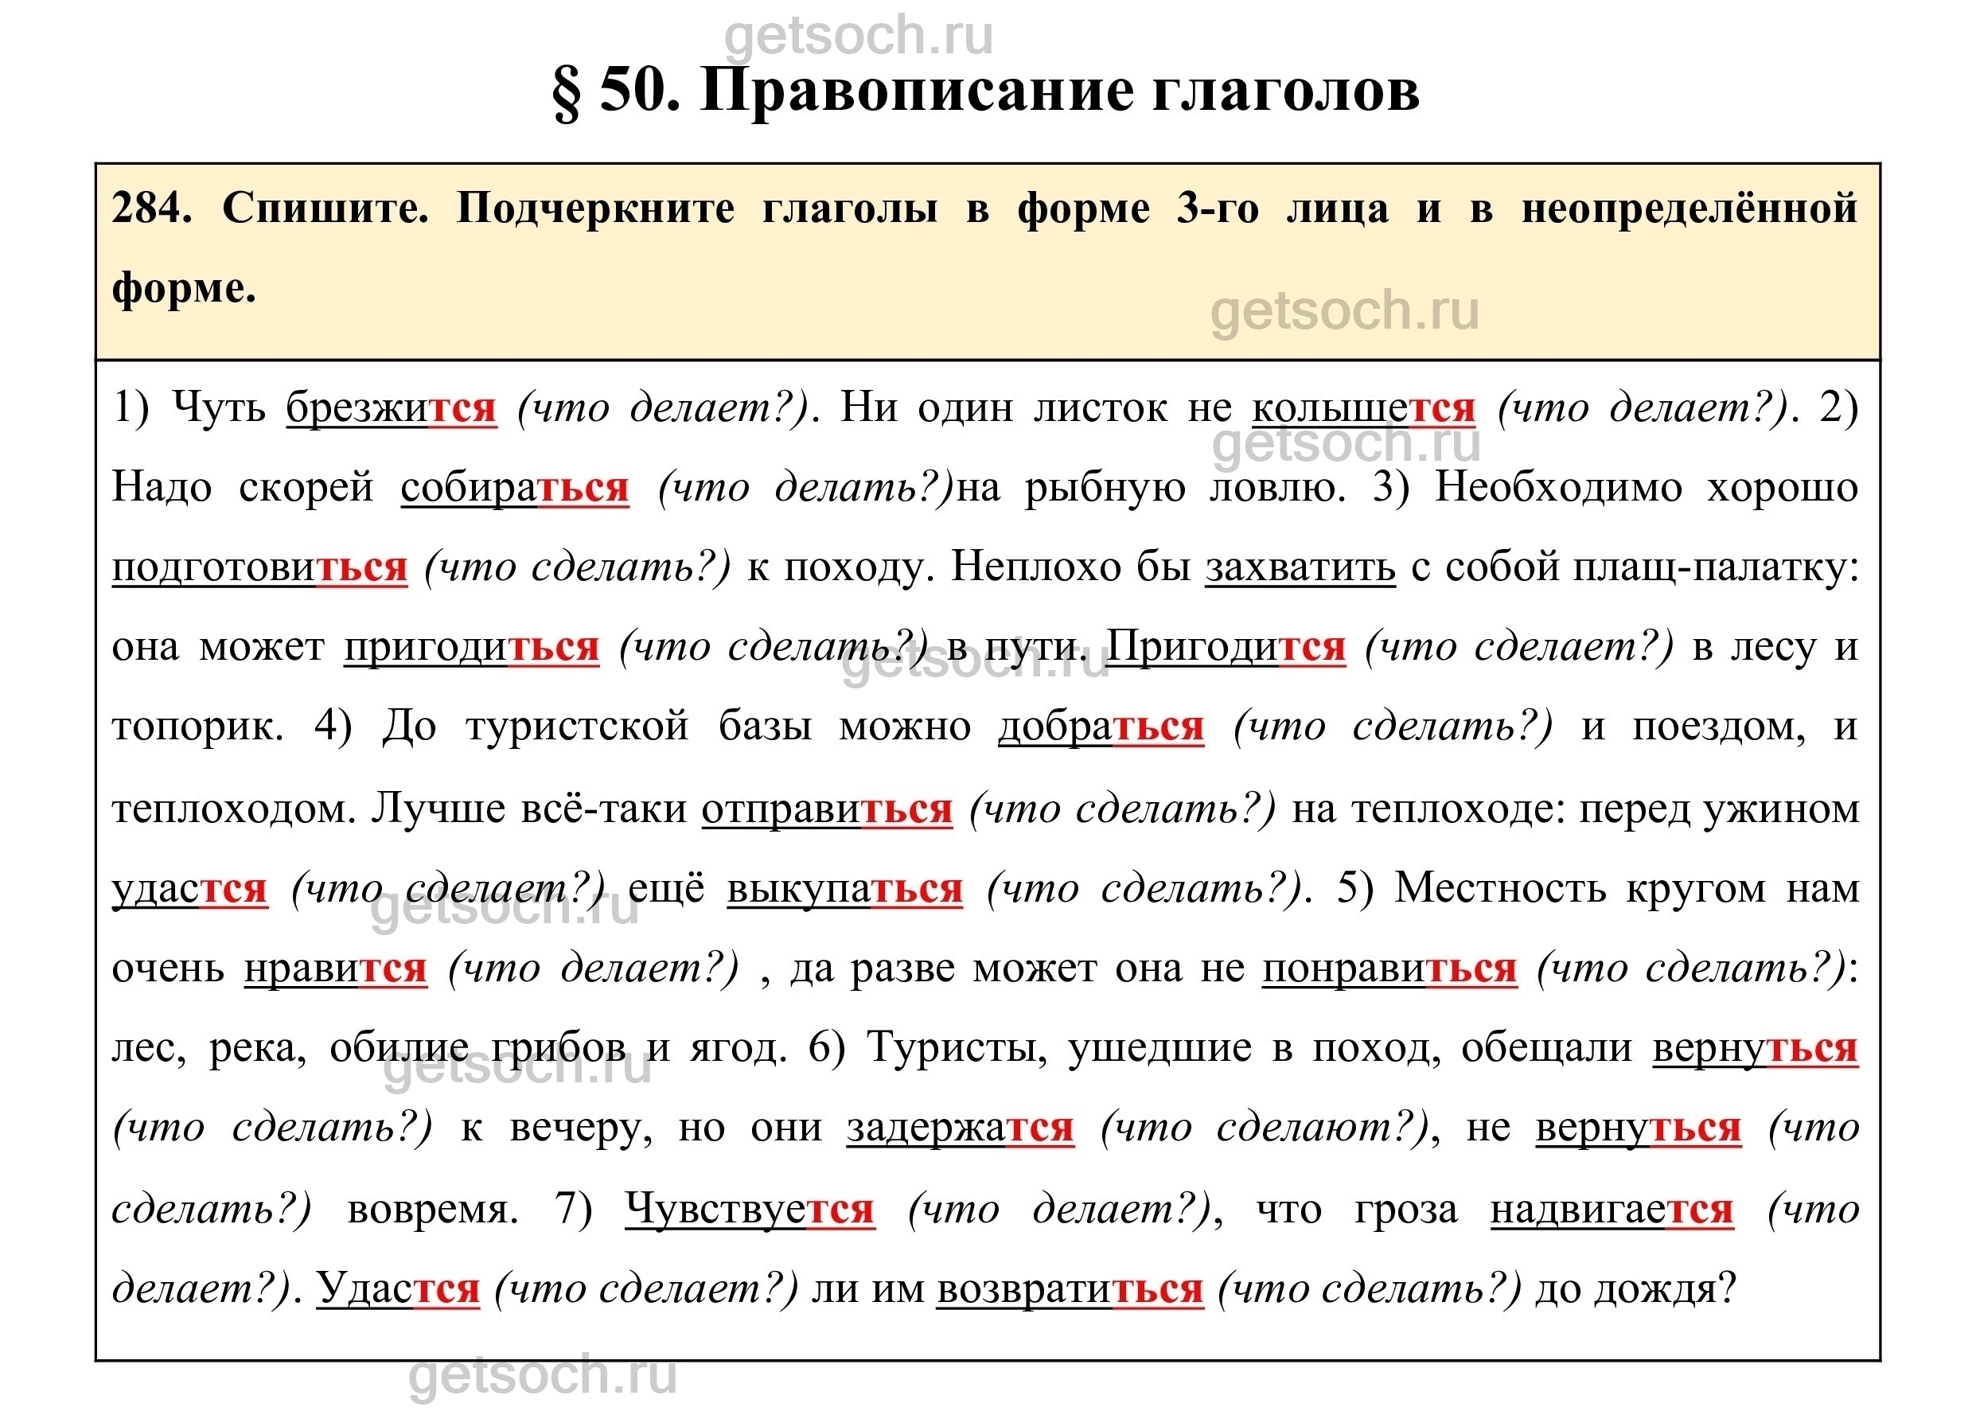Click the underlined word 'подготовиться'

coord(259,567)
